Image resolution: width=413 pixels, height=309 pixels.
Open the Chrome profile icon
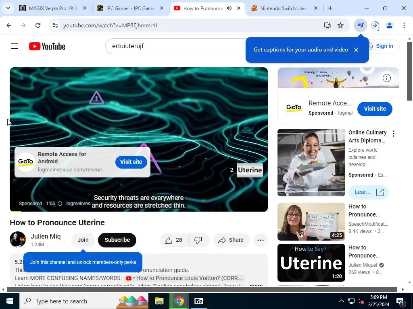[x=390, y=25]
